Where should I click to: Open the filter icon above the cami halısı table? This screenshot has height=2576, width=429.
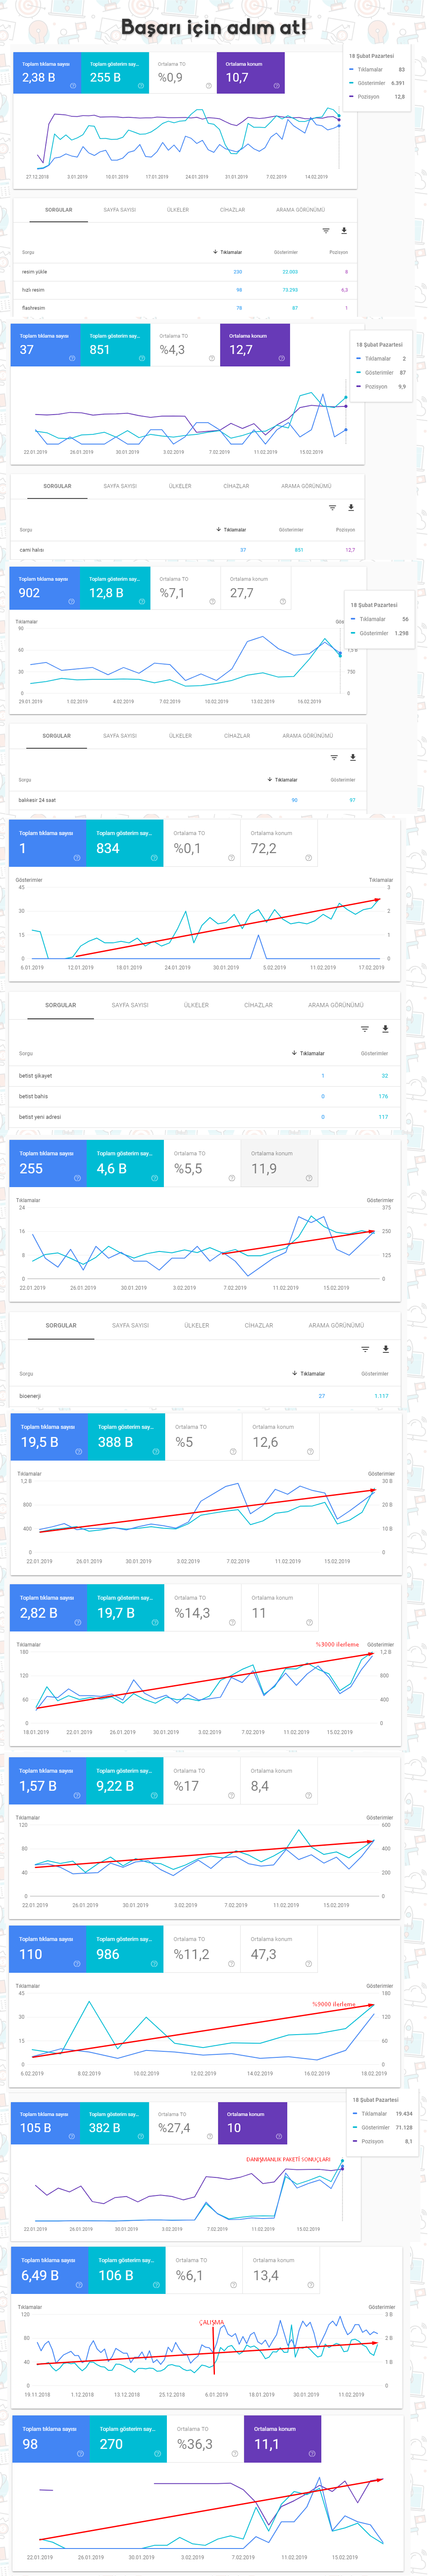coord(333,507)
